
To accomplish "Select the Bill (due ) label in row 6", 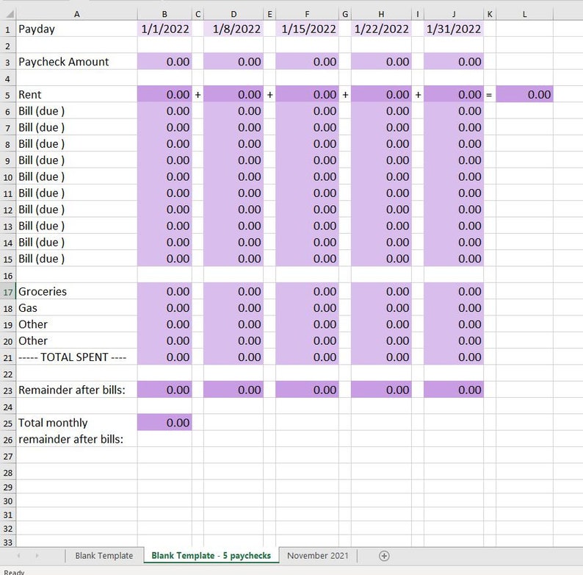I will click(76, 111).
